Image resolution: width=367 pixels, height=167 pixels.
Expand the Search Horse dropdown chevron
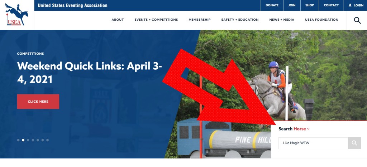coord(308,129)
